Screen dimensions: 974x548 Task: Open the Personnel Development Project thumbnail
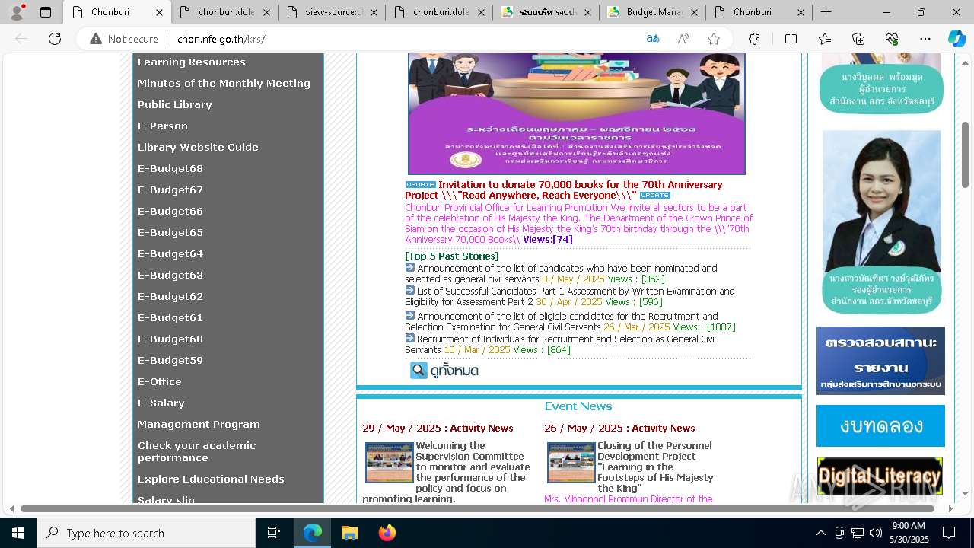571,462
